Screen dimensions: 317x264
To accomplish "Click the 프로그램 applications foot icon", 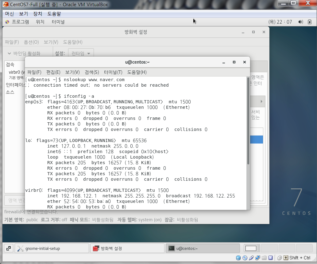I will pyautogui.click(x=7, y=22).
